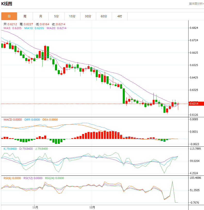Image resolution: width=204 pixels, height=210 pixels.
Task: Click the -0.0023 MACD axis label
Action: click(x=194, y=144)
